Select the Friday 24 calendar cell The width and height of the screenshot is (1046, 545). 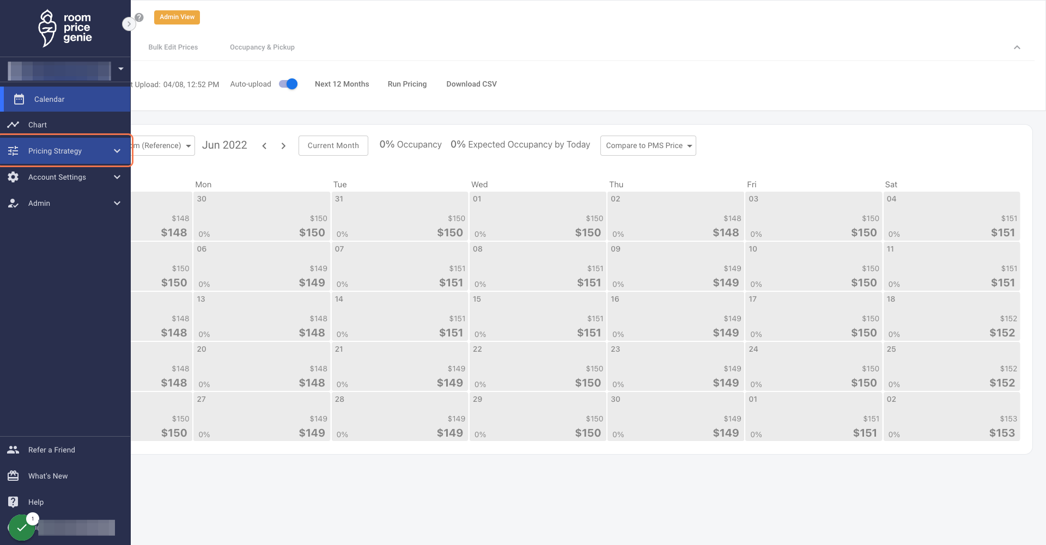[813, 366]
